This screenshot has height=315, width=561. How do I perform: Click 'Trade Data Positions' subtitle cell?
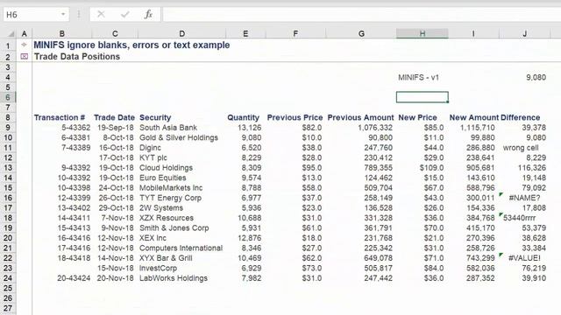click(x=77, y=57)
